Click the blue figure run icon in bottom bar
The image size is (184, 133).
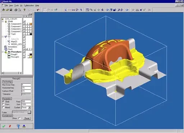tap(18, 126)
